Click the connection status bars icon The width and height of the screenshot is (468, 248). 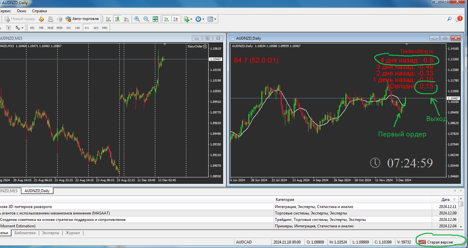point(422,242)
